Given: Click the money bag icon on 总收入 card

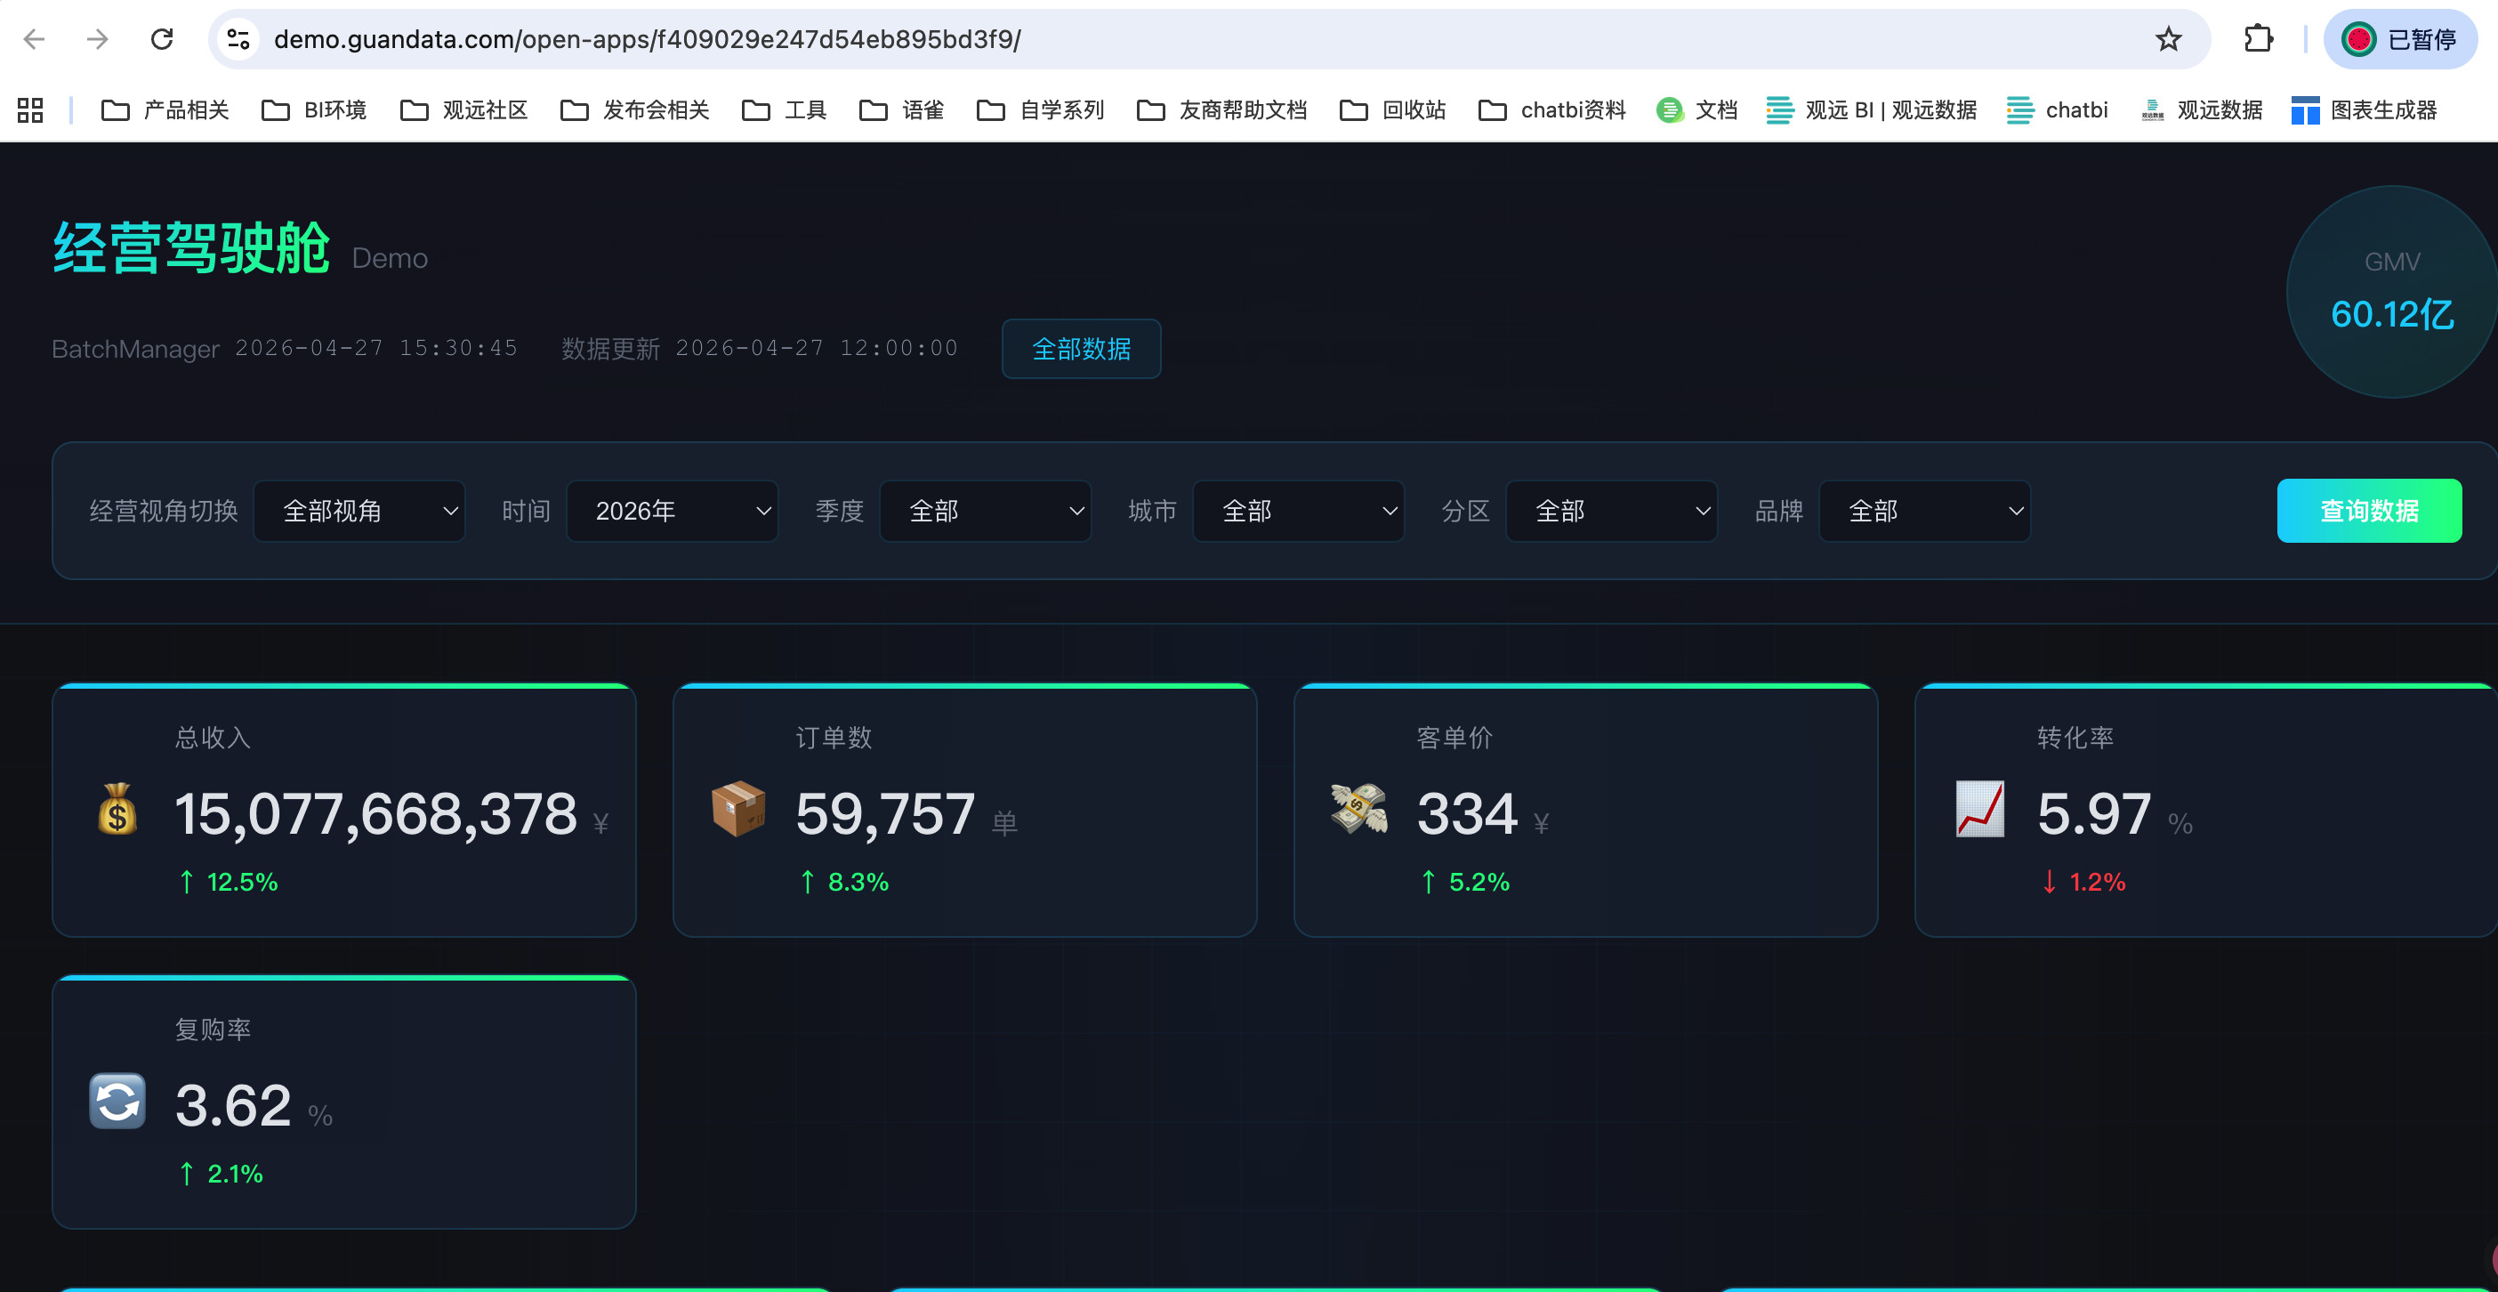Looking at the screenshot, I should [117, 809].
